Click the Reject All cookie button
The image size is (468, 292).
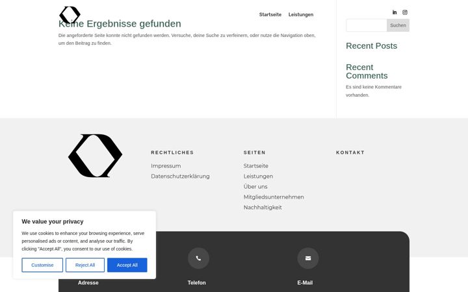(85, 265)
